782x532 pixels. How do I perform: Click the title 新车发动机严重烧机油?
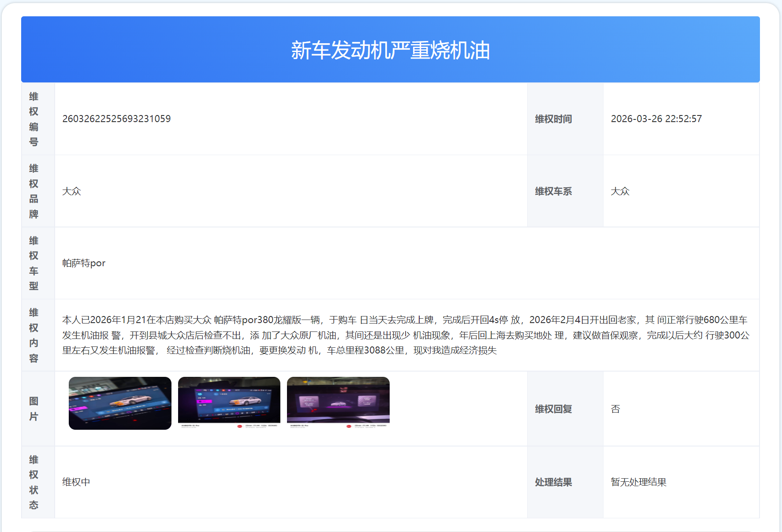390,50
